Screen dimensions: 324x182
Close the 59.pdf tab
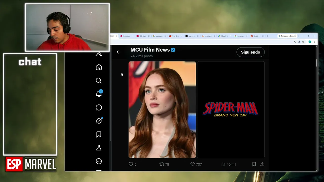coord(231,36)
